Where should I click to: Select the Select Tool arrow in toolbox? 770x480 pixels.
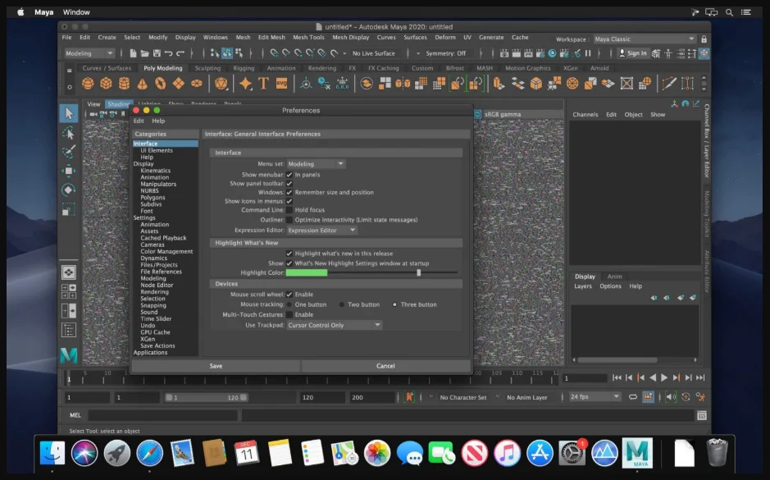pyautogui.click(x=69, y=113)
